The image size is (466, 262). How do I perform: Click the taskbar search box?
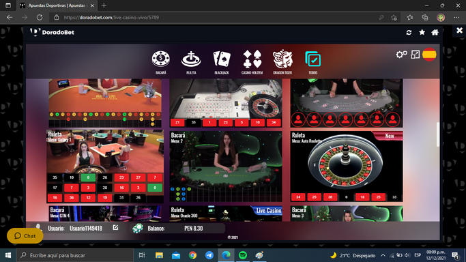75,255
